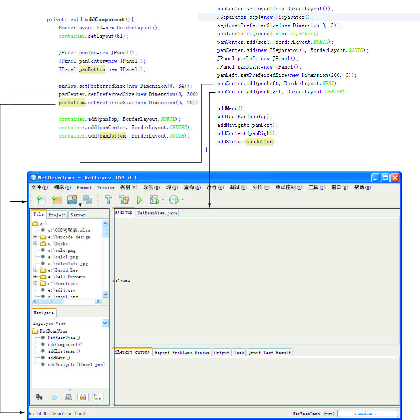420x420 pixels.
Task: Open the 编辑(E) menu
Action: [62, 187]
